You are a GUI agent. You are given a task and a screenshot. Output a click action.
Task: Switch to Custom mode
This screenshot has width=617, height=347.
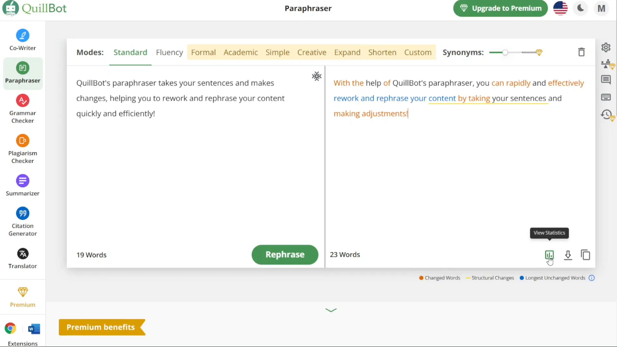click(x=418, y=52)
